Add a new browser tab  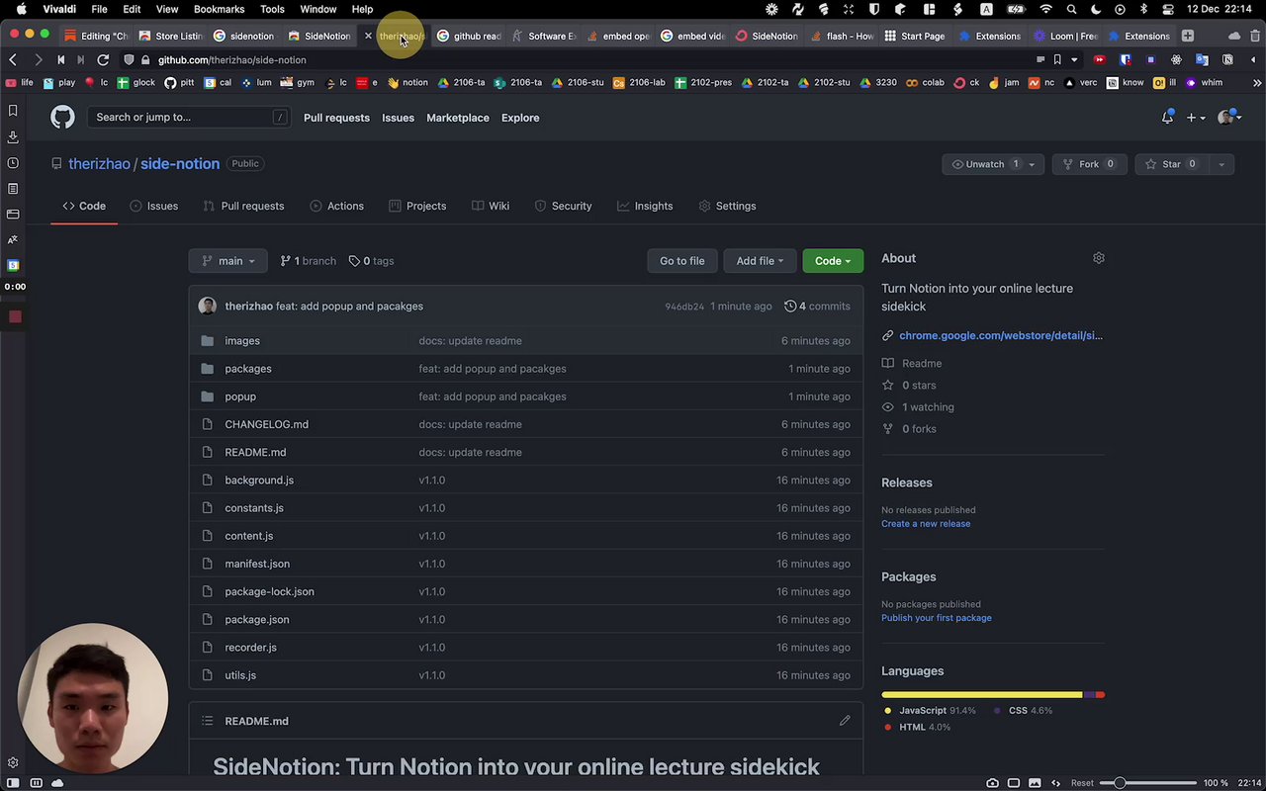[1188, 37]
